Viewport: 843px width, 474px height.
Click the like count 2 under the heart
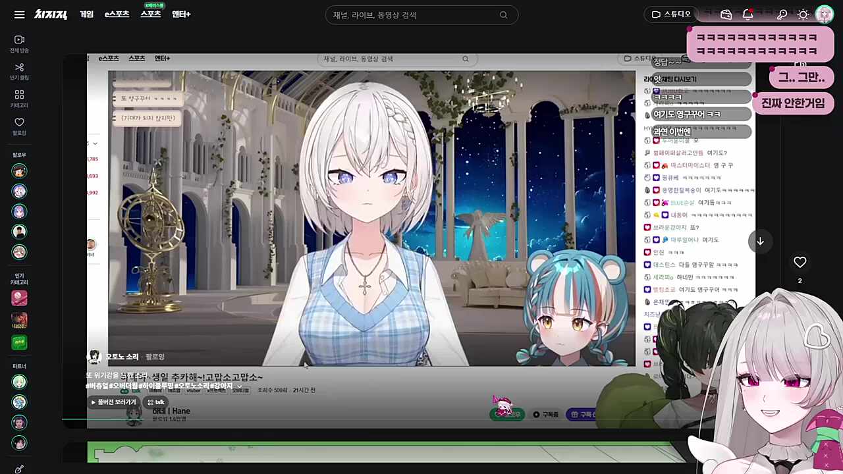(x=800, y=281)
